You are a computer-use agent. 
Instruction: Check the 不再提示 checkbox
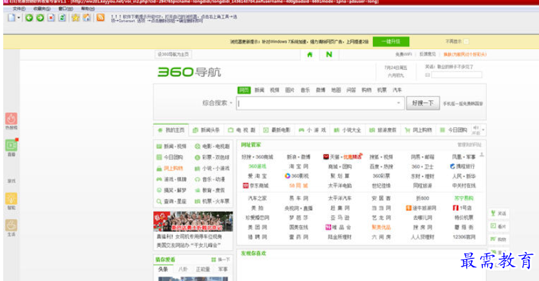pyautogui.click(x=466, y=41)
